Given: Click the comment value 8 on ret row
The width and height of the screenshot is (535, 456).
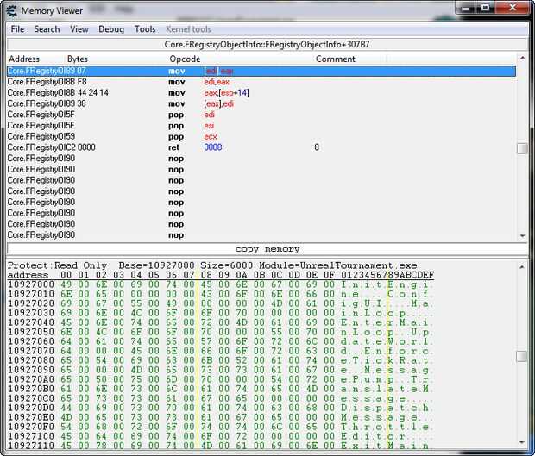Looking at the screenshot, I should 317,147.
